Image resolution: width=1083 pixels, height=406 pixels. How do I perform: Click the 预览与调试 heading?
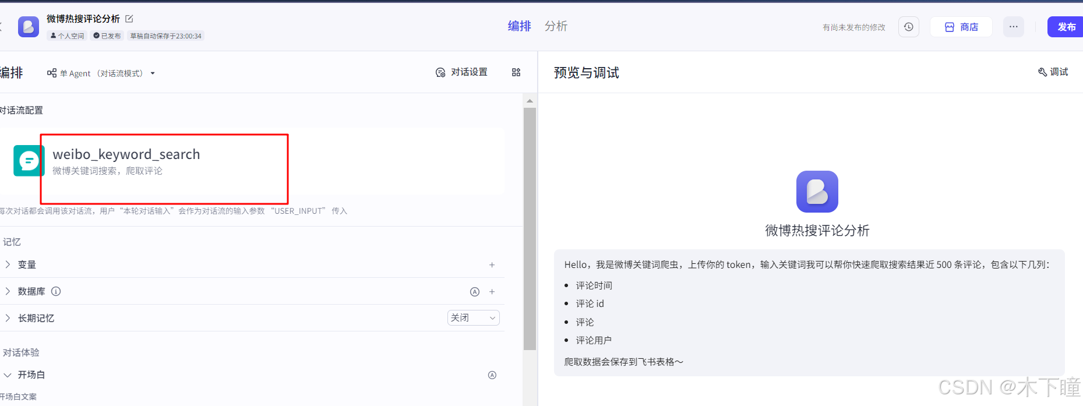(587, 73)
